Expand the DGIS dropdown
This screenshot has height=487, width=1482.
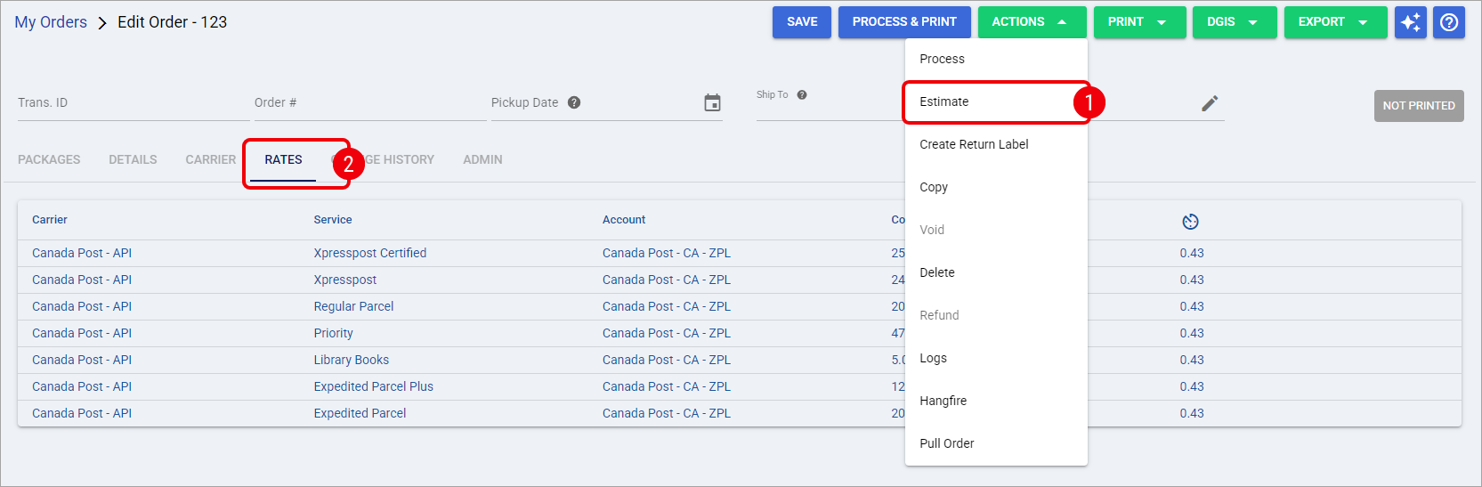coord(1235,22)
